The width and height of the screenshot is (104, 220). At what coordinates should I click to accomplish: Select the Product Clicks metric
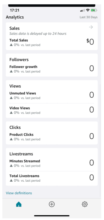click(52, 137)
